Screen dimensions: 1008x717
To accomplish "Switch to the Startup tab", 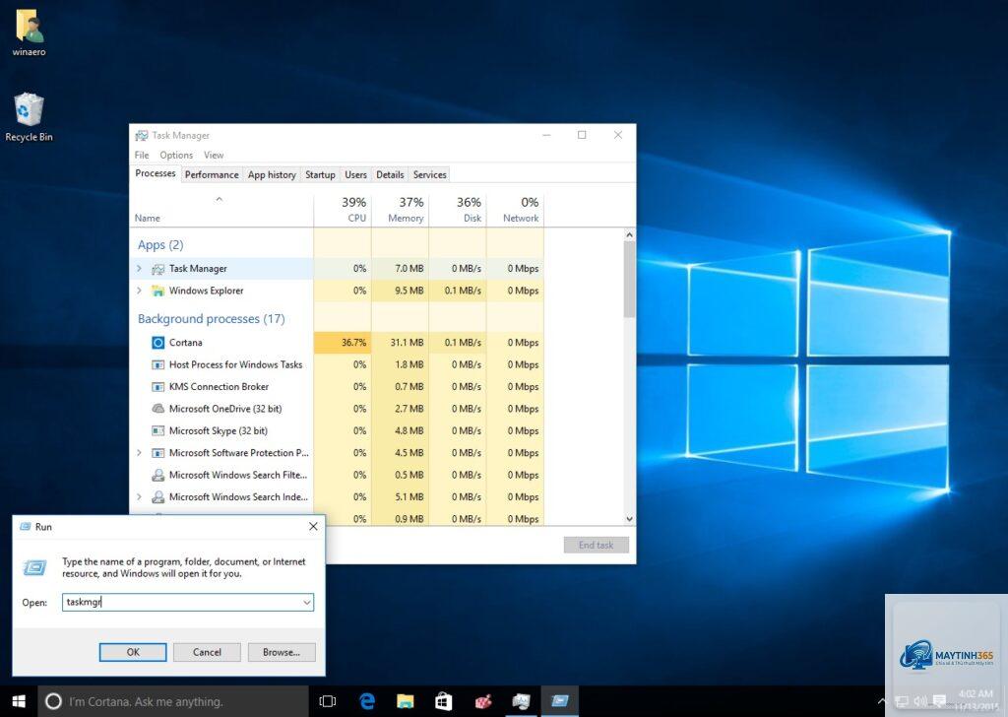I will [320, 174].
